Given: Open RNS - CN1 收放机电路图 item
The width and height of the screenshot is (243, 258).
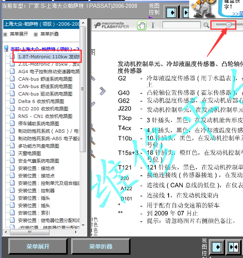Looking at the screenshot, I should (45, 116).
